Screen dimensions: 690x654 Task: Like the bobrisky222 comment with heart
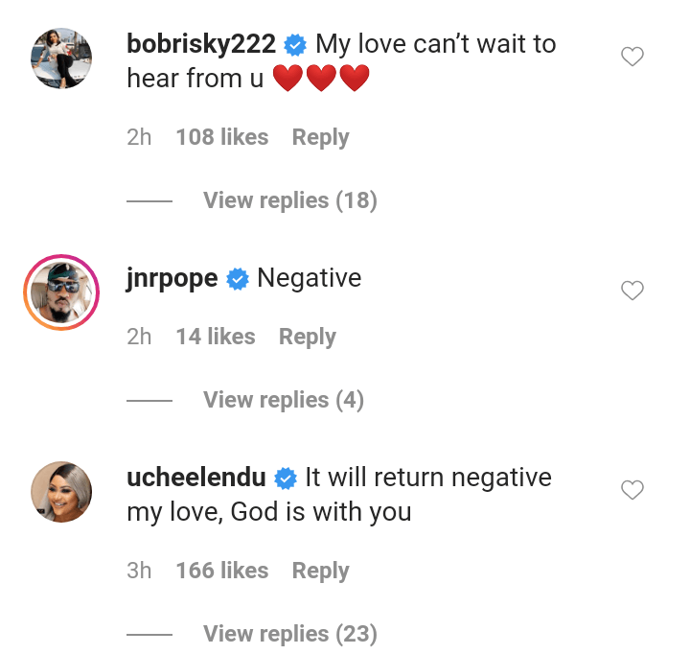coord(632,58)
